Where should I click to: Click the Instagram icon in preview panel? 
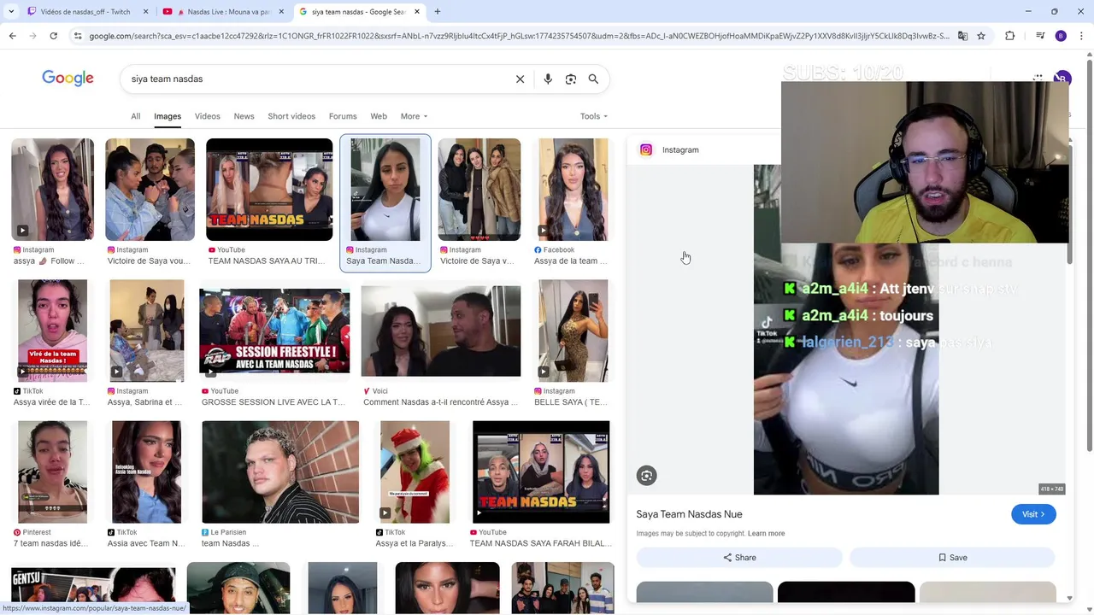click(646, 149)
